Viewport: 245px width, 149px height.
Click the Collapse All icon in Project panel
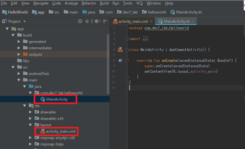coord(87,21)
